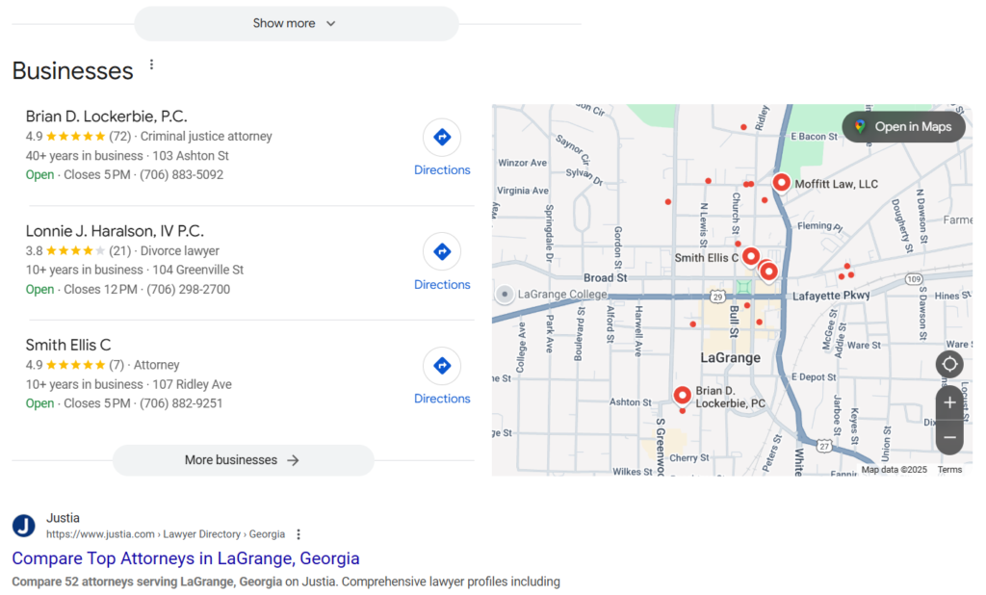The image size is (986, 595).
Task: Open Businesses section three-dot options menu
Action: point(151,65)
